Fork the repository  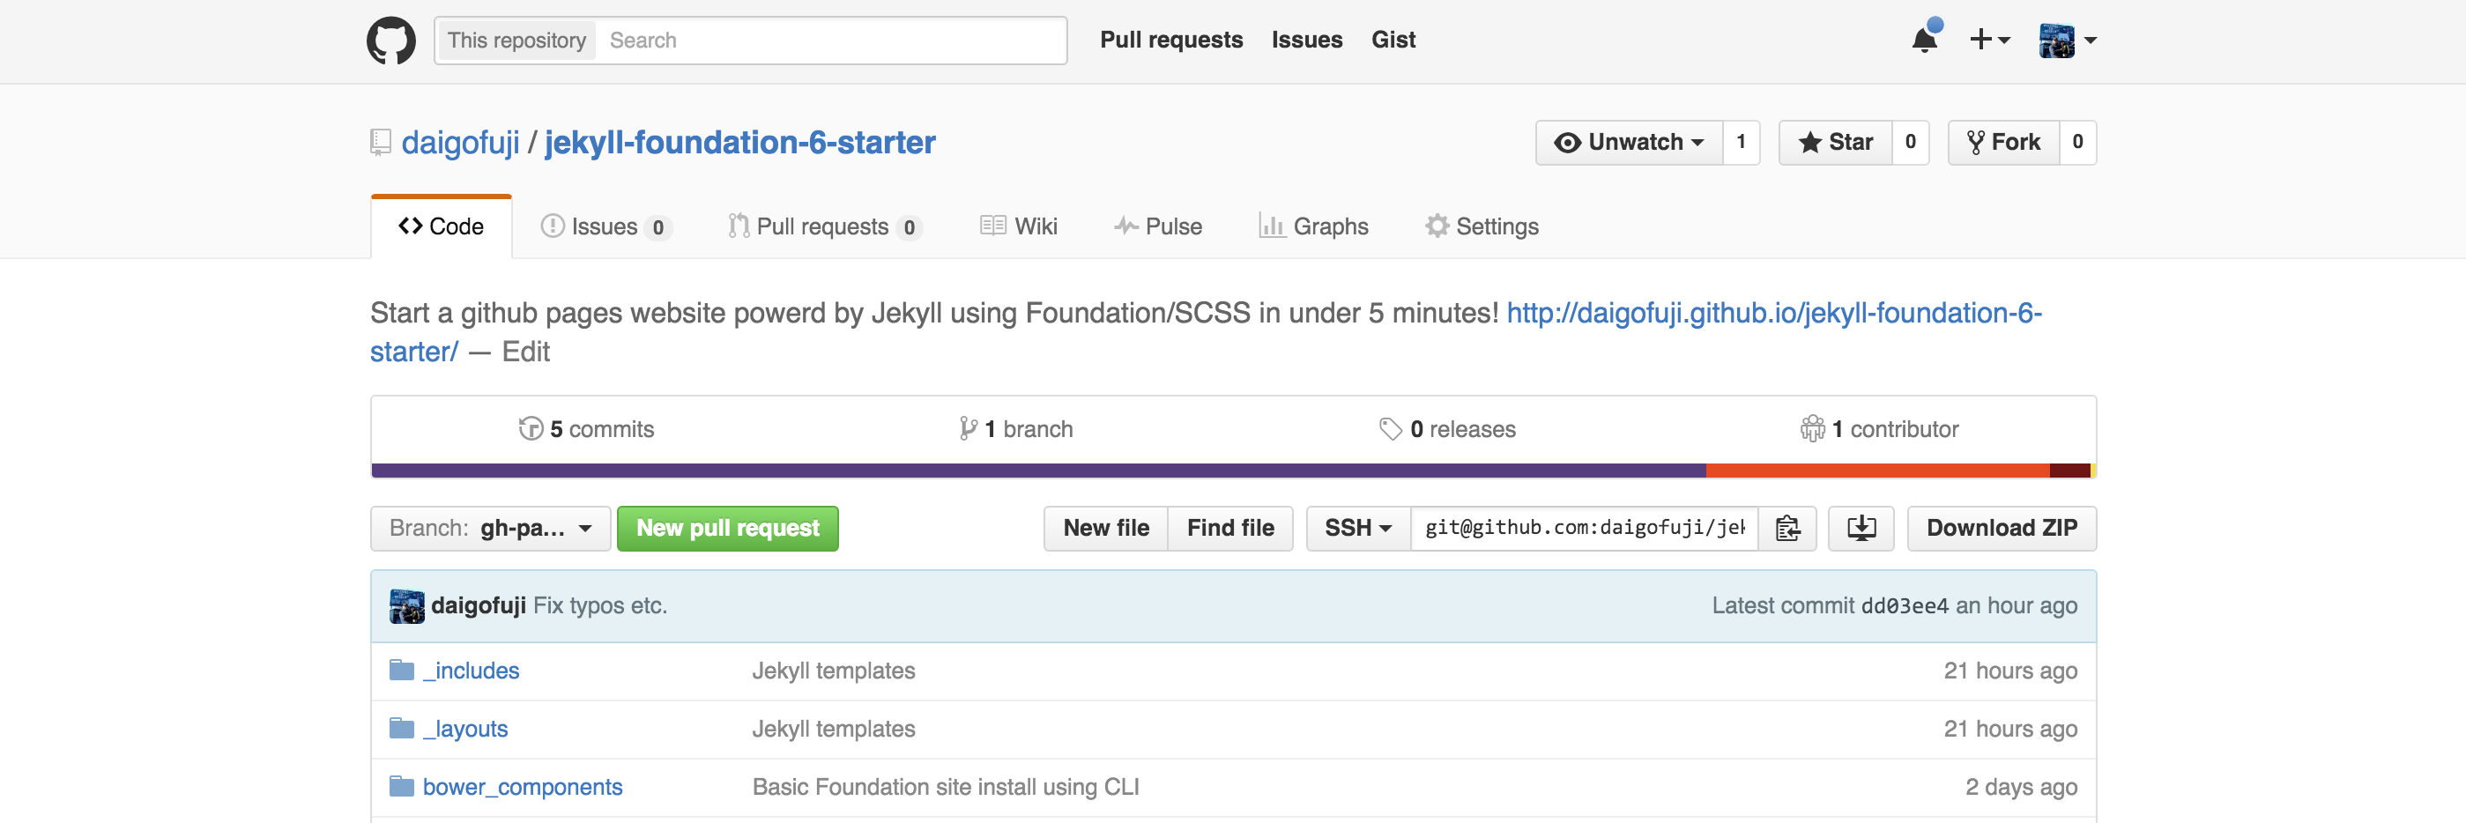pyautogui.click(x=2004, y=143)
